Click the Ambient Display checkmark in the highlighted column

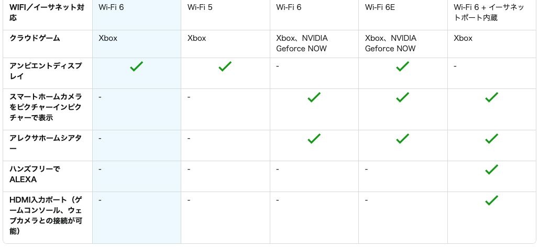pyautogui.click(x=137, y=66)
